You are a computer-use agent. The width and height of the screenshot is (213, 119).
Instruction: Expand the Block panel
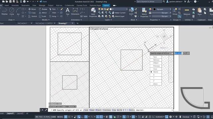[134, 20]
